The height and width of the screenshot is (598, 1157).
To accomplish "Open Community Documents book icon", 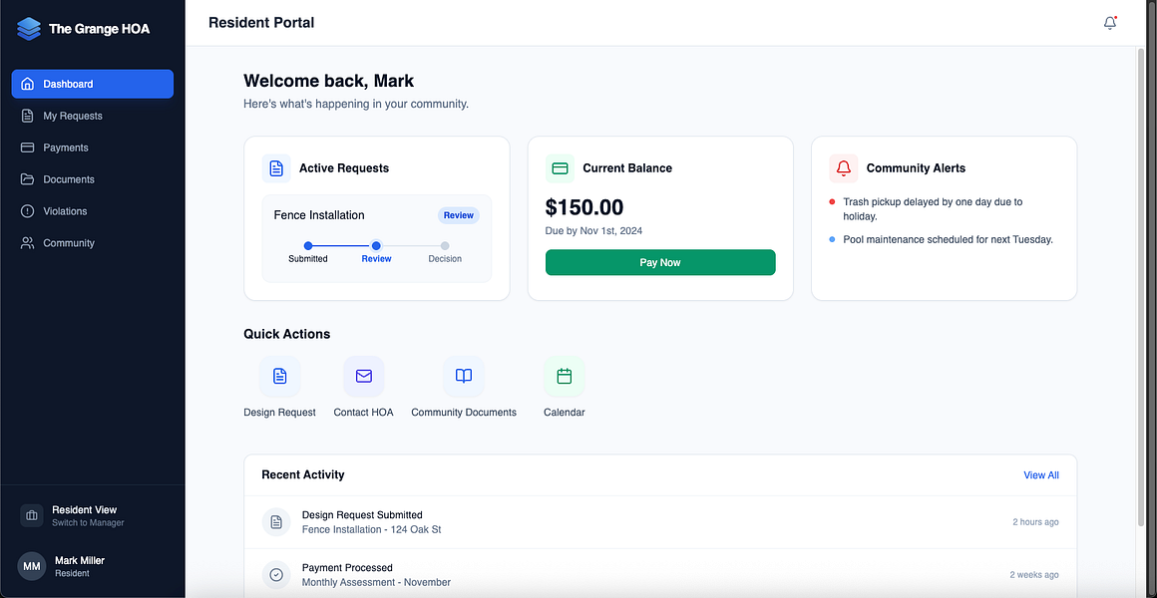I will click(464, 376).
